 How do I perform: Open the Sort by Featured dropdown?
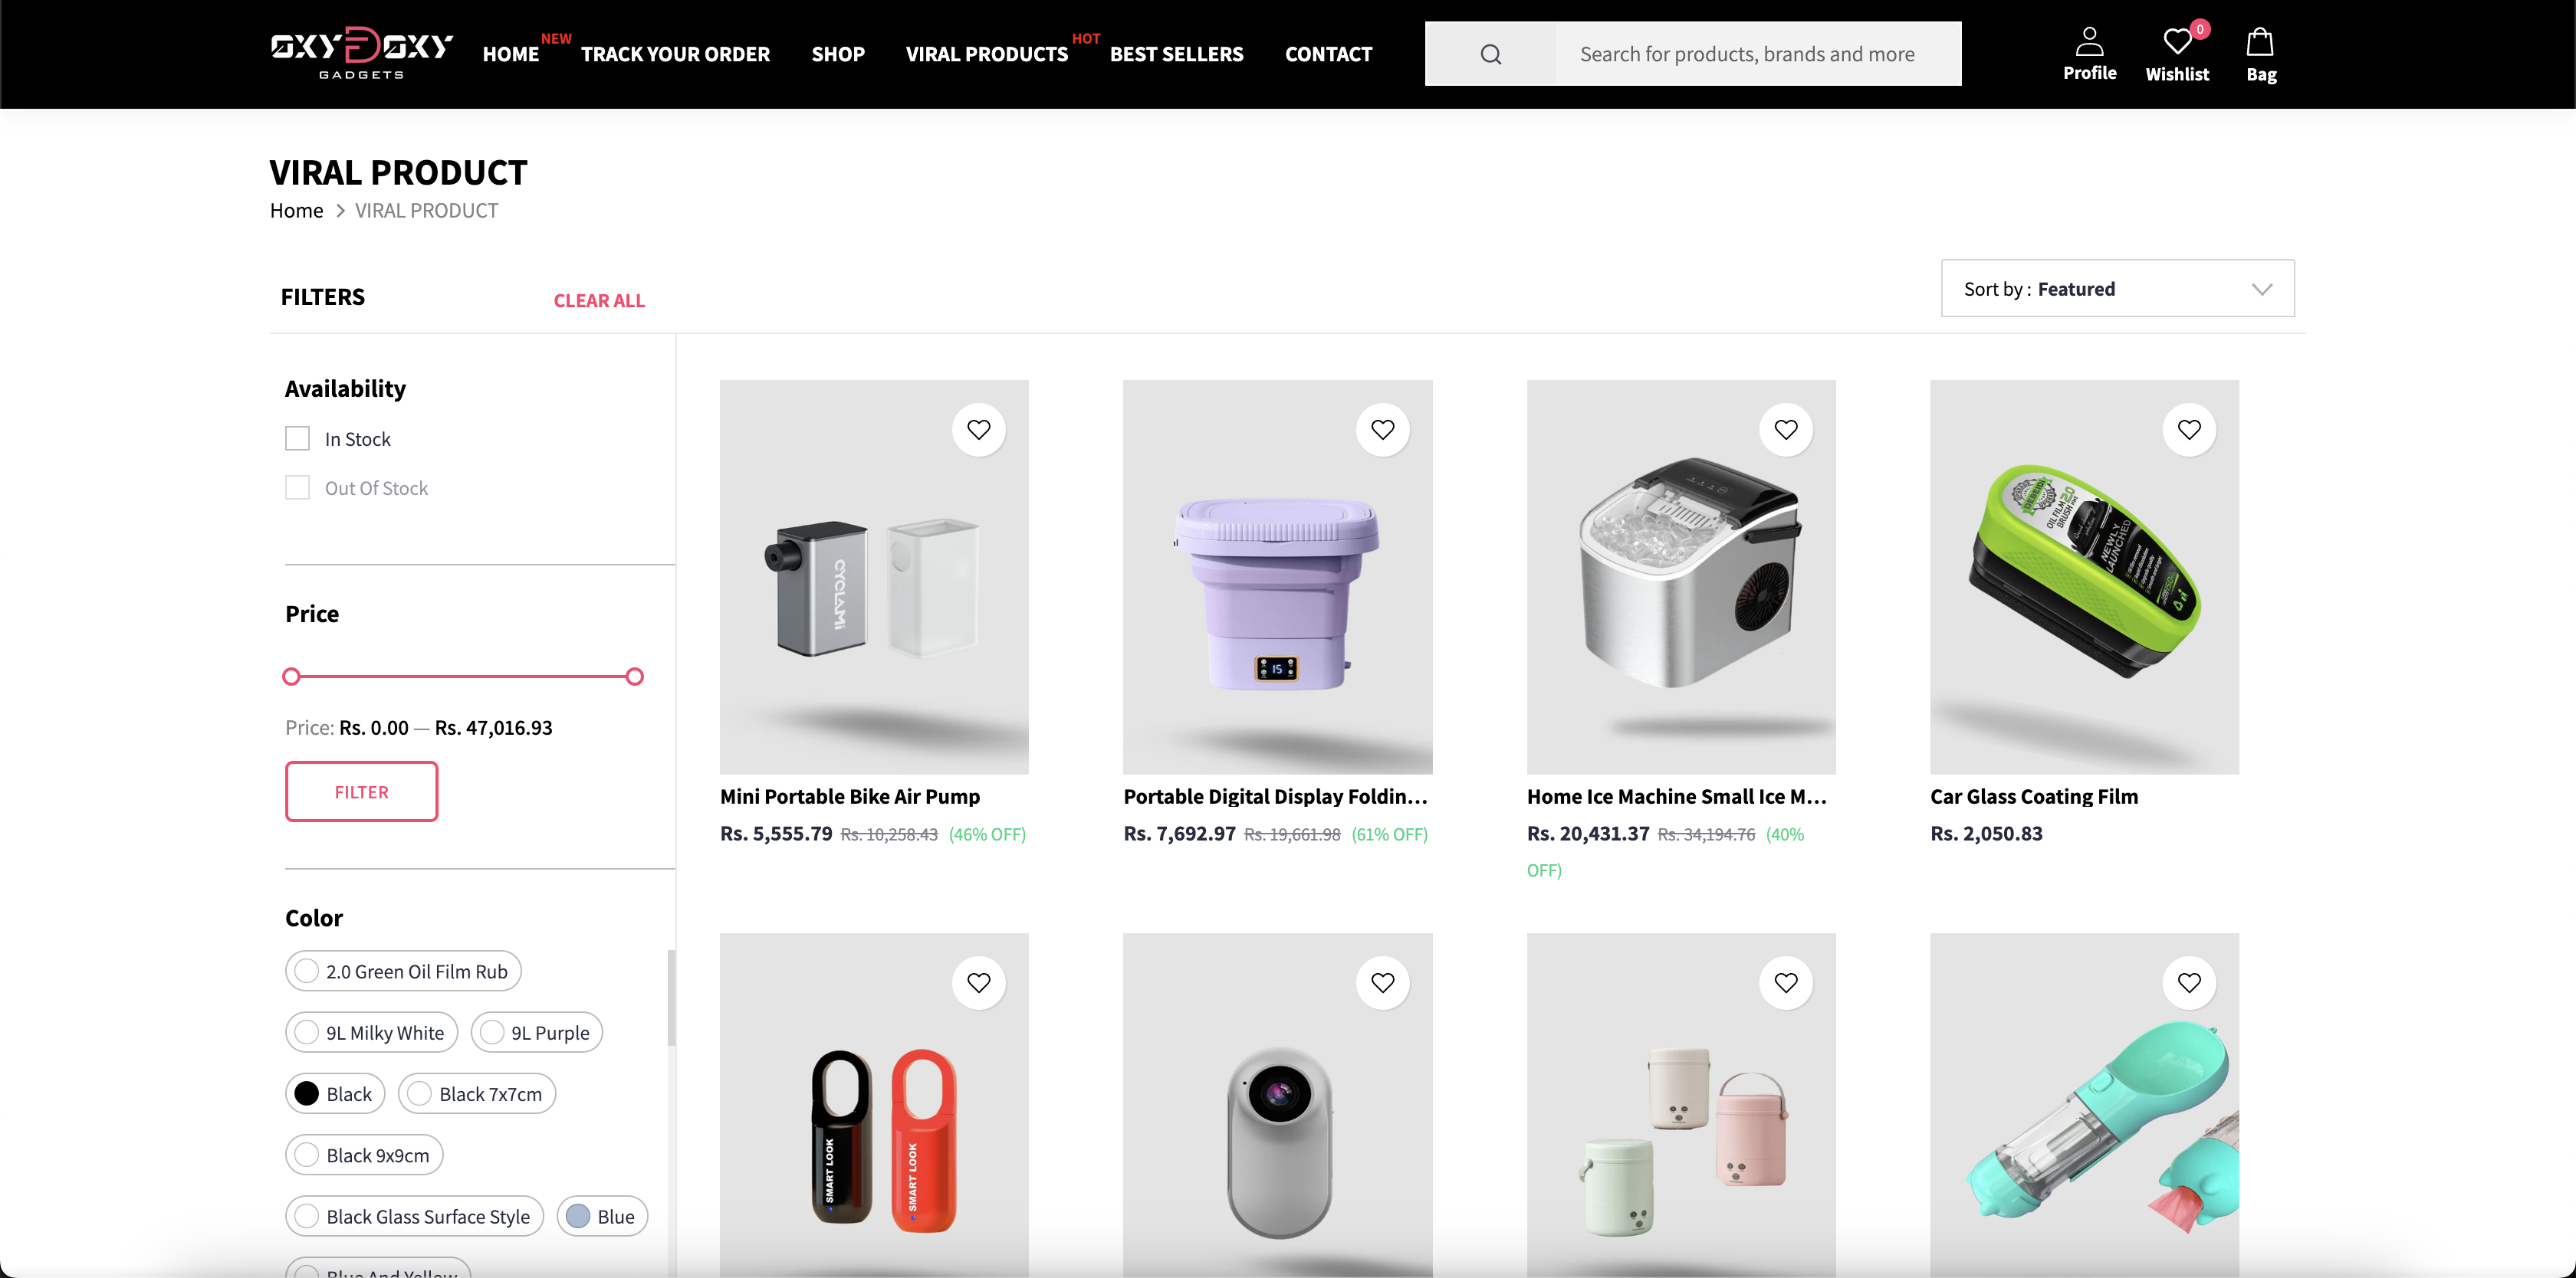pos(2117,289)
